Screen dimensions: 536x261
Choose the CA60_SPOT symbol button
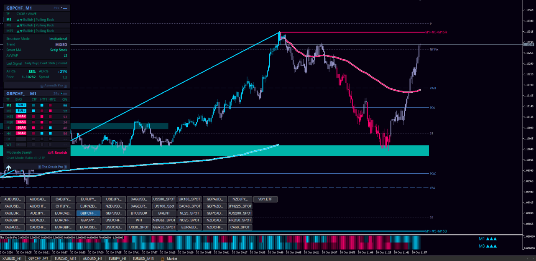click(240, 227)
